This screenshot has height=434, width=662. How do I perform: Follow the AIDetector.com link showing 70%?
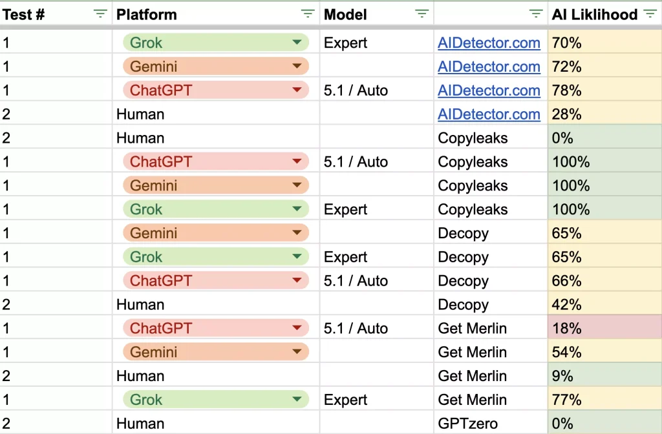[489, 43]
